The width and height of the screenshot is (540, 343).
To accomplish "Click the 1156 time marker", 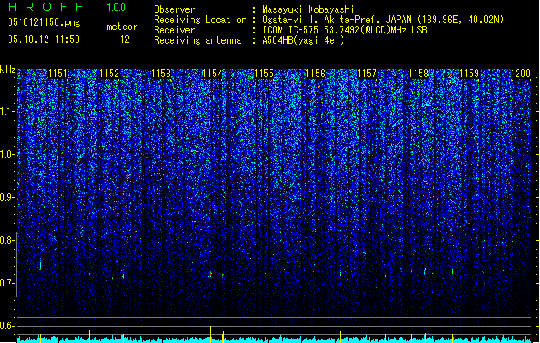I will pyautogui.click(x=315, y=74).
